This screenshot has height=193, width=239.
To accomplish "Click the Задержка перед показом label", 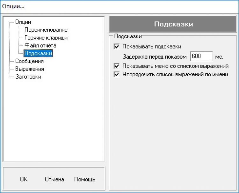I will point(155,57).
